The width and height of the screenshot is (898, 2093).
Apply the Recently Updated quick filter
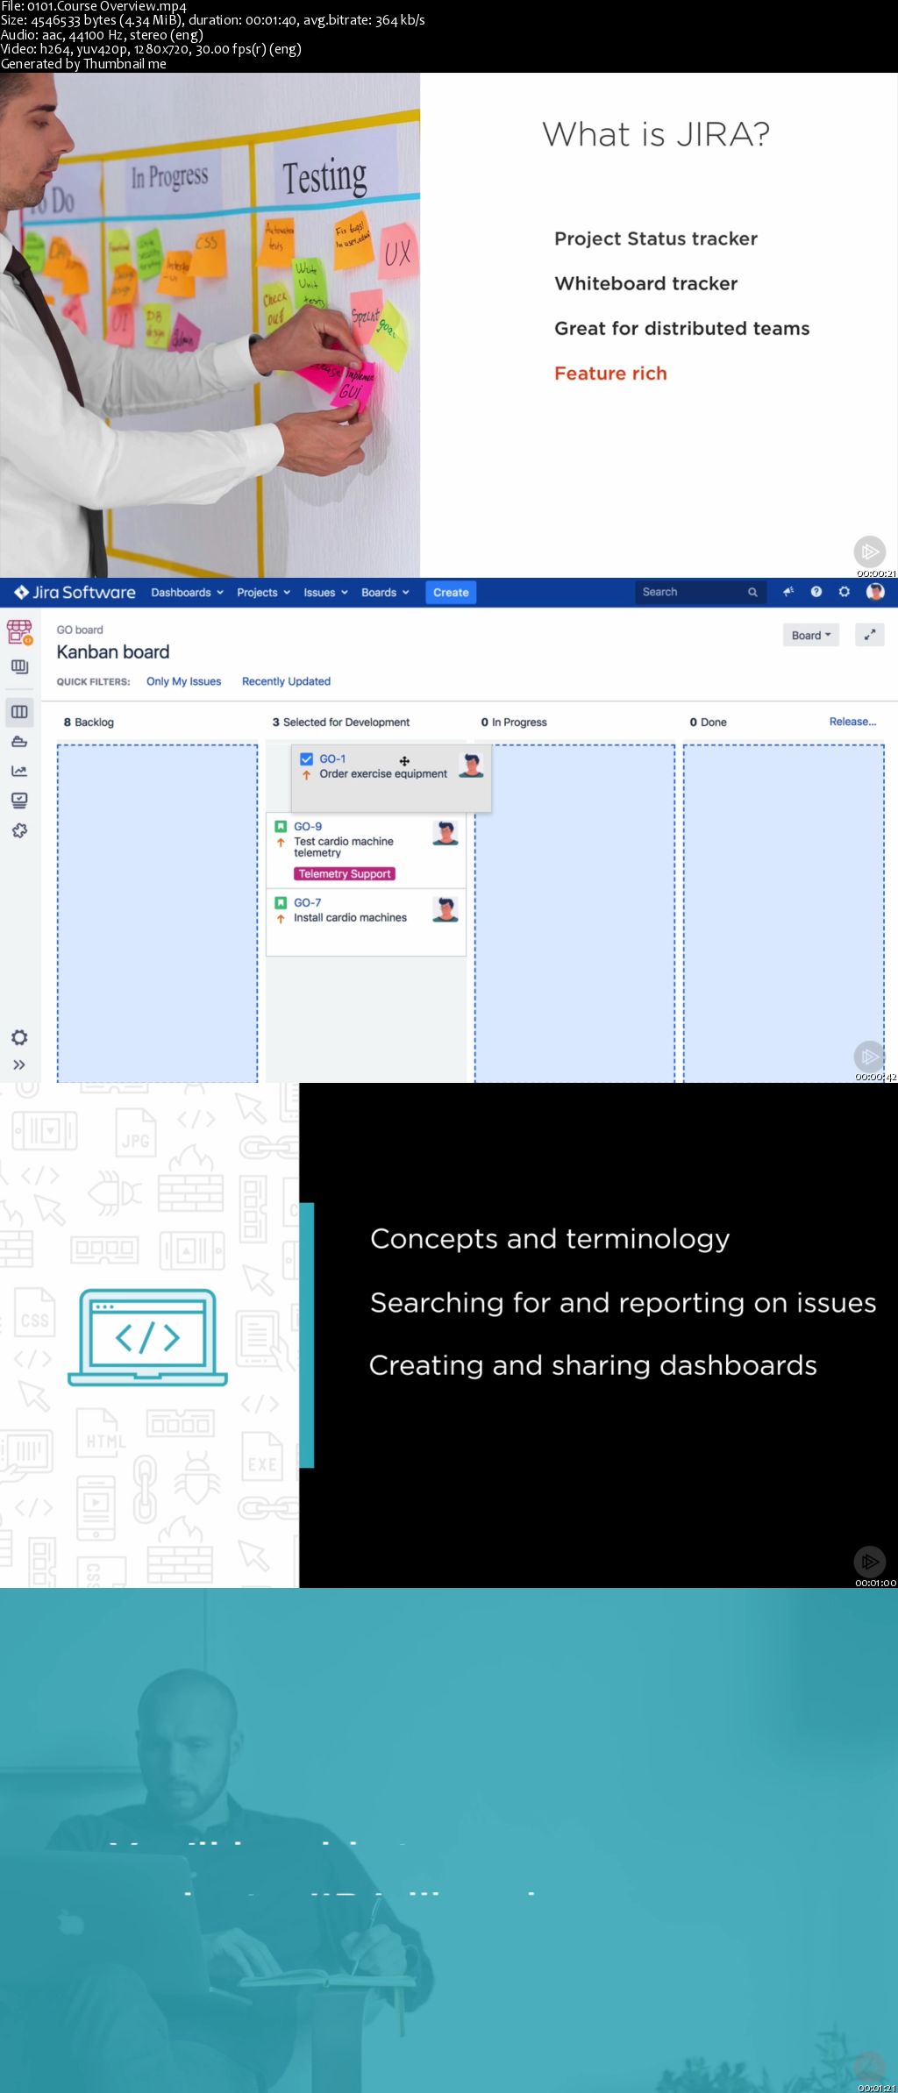[286, 681]
